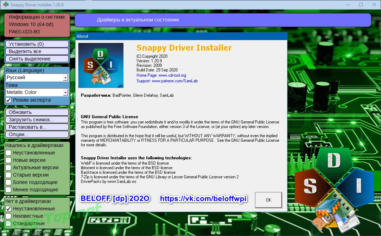Check the Новые версии checkbox
The image size is (381, 236).
[x=8, y=160]
